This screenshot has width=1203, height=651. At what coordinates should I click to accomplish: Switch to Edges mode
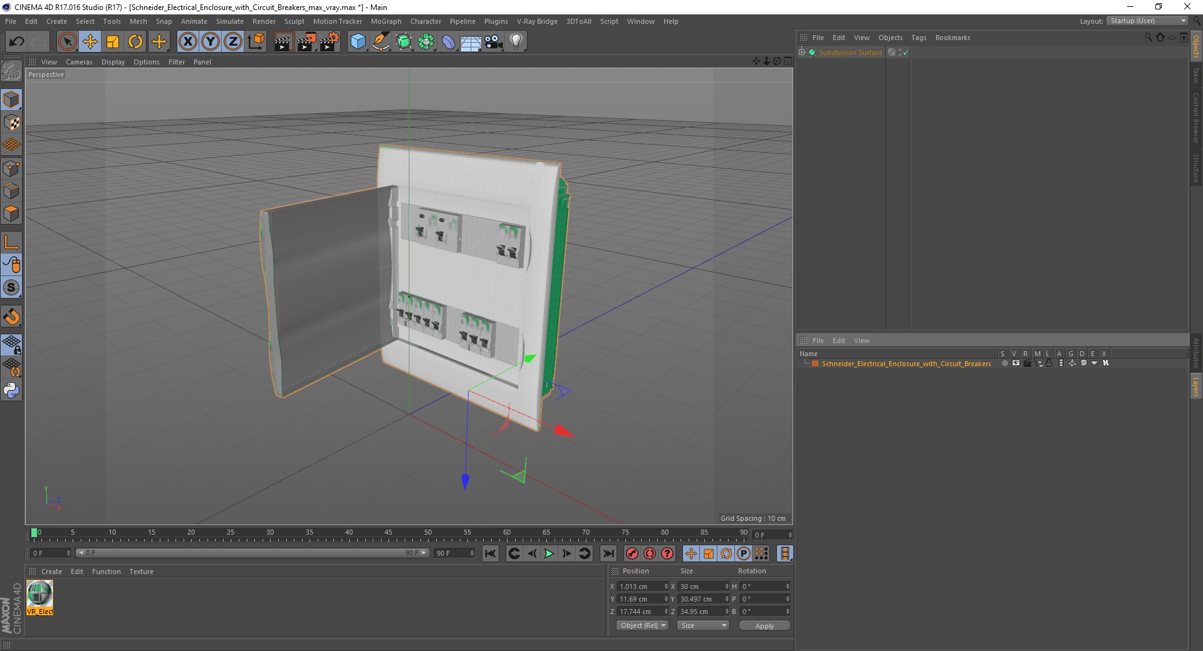[11, 191]
